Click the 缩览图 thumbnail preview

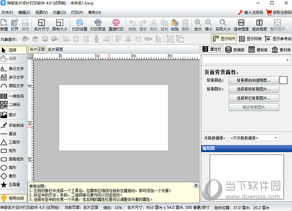point(247,177)
